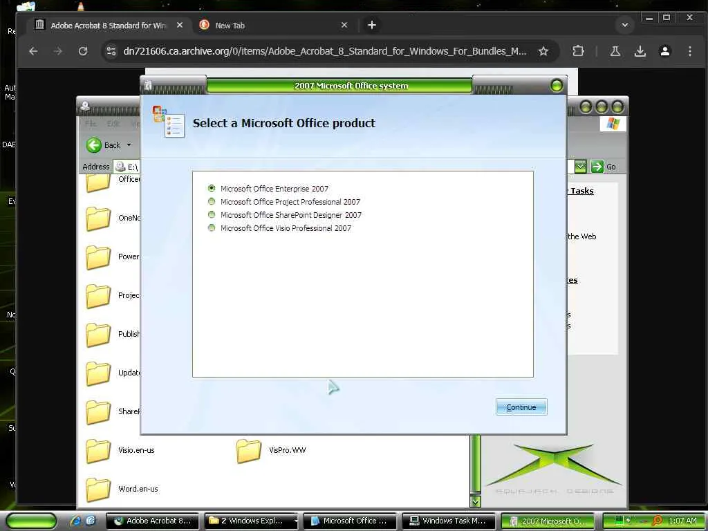Close the New Tab tab
Viewport: 708px width, 531px height.
coord(344,25)
